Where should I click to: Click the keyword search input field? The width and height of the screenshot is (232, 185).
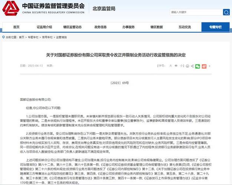click(196, 12)
